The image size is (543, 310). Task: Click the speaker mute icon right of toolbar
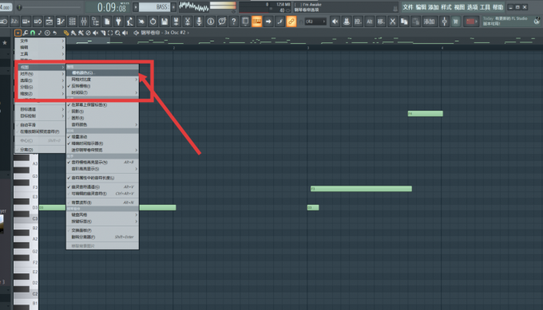[335, 22]
